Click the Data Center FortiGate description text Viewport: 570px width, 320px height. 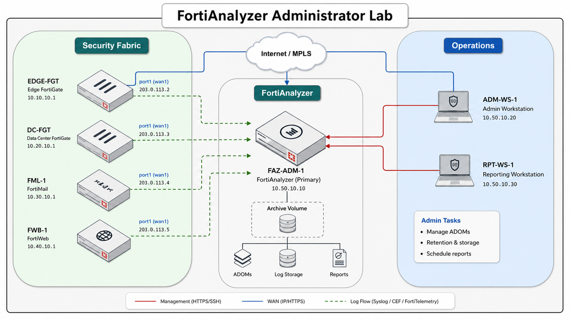49,138
